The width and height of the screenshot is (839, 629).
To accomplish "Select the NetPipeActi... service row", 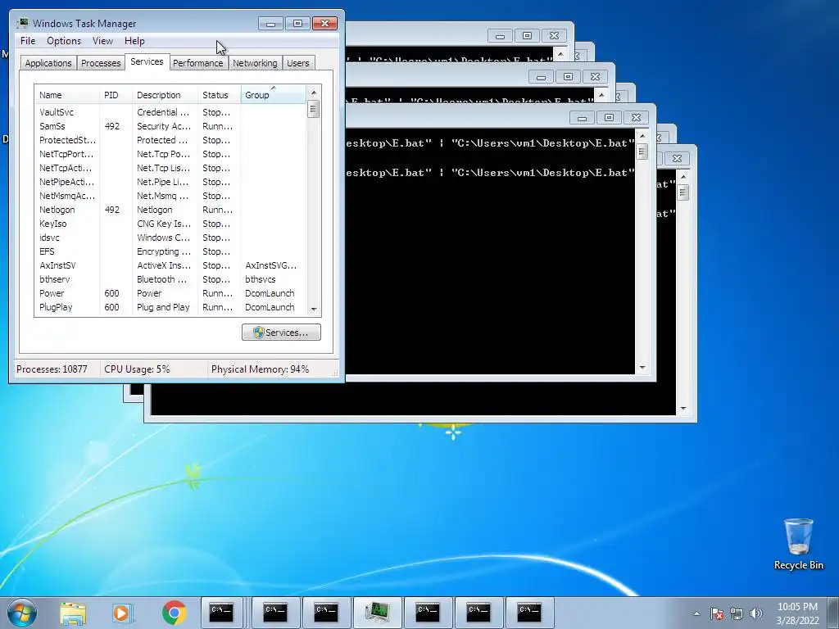I will [170, 182].
